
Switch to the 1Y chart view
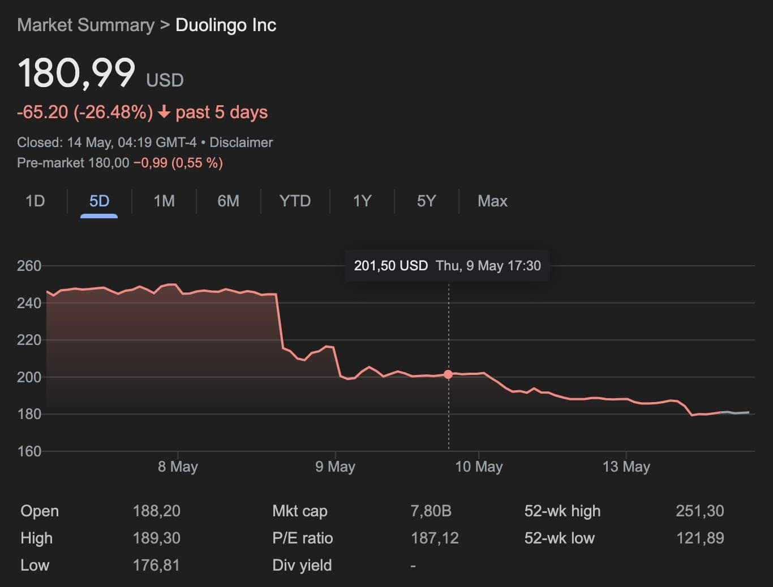point(362,201)
